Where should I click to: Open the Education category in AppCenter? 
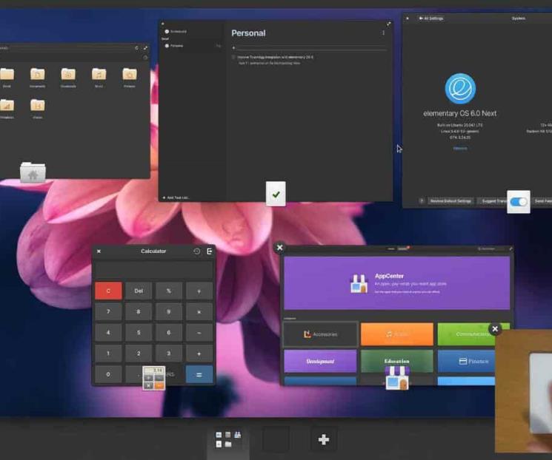pos(397,361)
